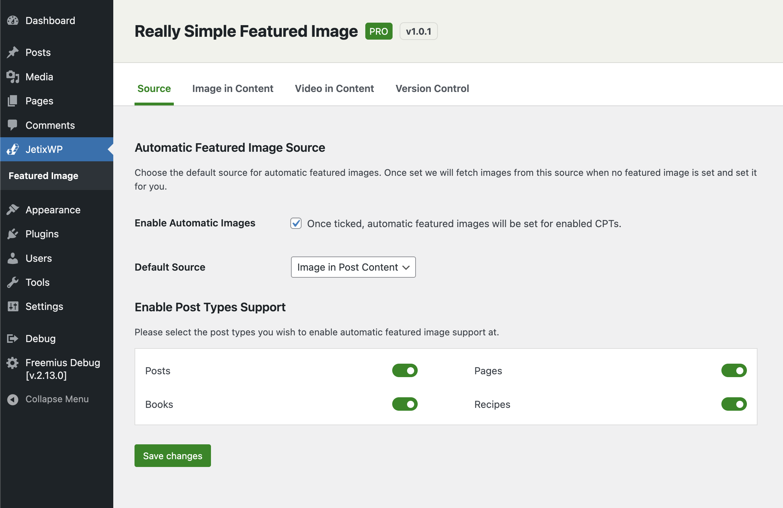Click the Appearance paintbrush icon

(13, 210)
